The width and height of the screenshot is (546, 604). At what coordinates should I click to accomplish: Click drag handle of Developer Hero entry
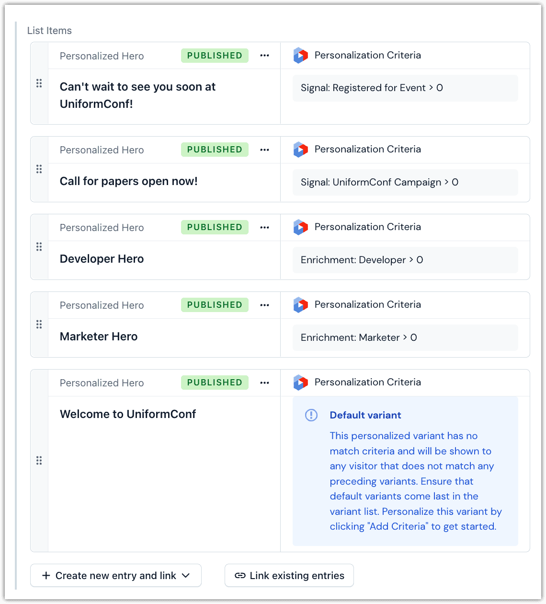[39, 247]
